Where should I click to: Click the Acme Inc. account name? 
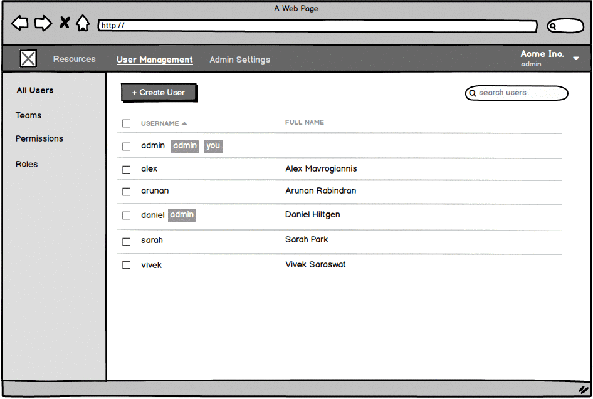(542, 54)
